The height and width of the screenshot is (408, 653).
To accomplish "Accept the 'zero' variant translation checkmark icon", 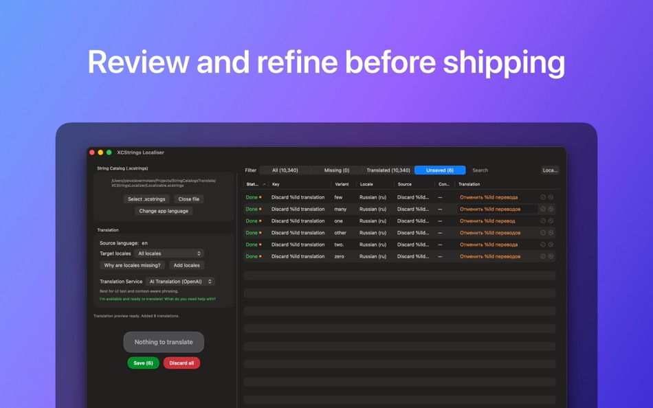I will (x=542, y=256).
